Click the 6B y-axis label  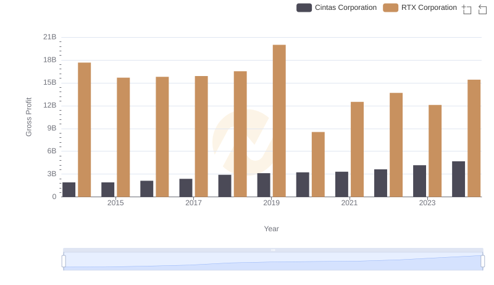[52, 151]
